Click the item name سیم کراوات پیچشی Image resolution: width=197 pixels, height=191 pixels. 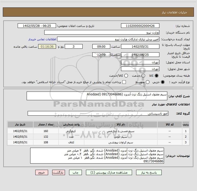pyautogui.click(x=121, y=142)
